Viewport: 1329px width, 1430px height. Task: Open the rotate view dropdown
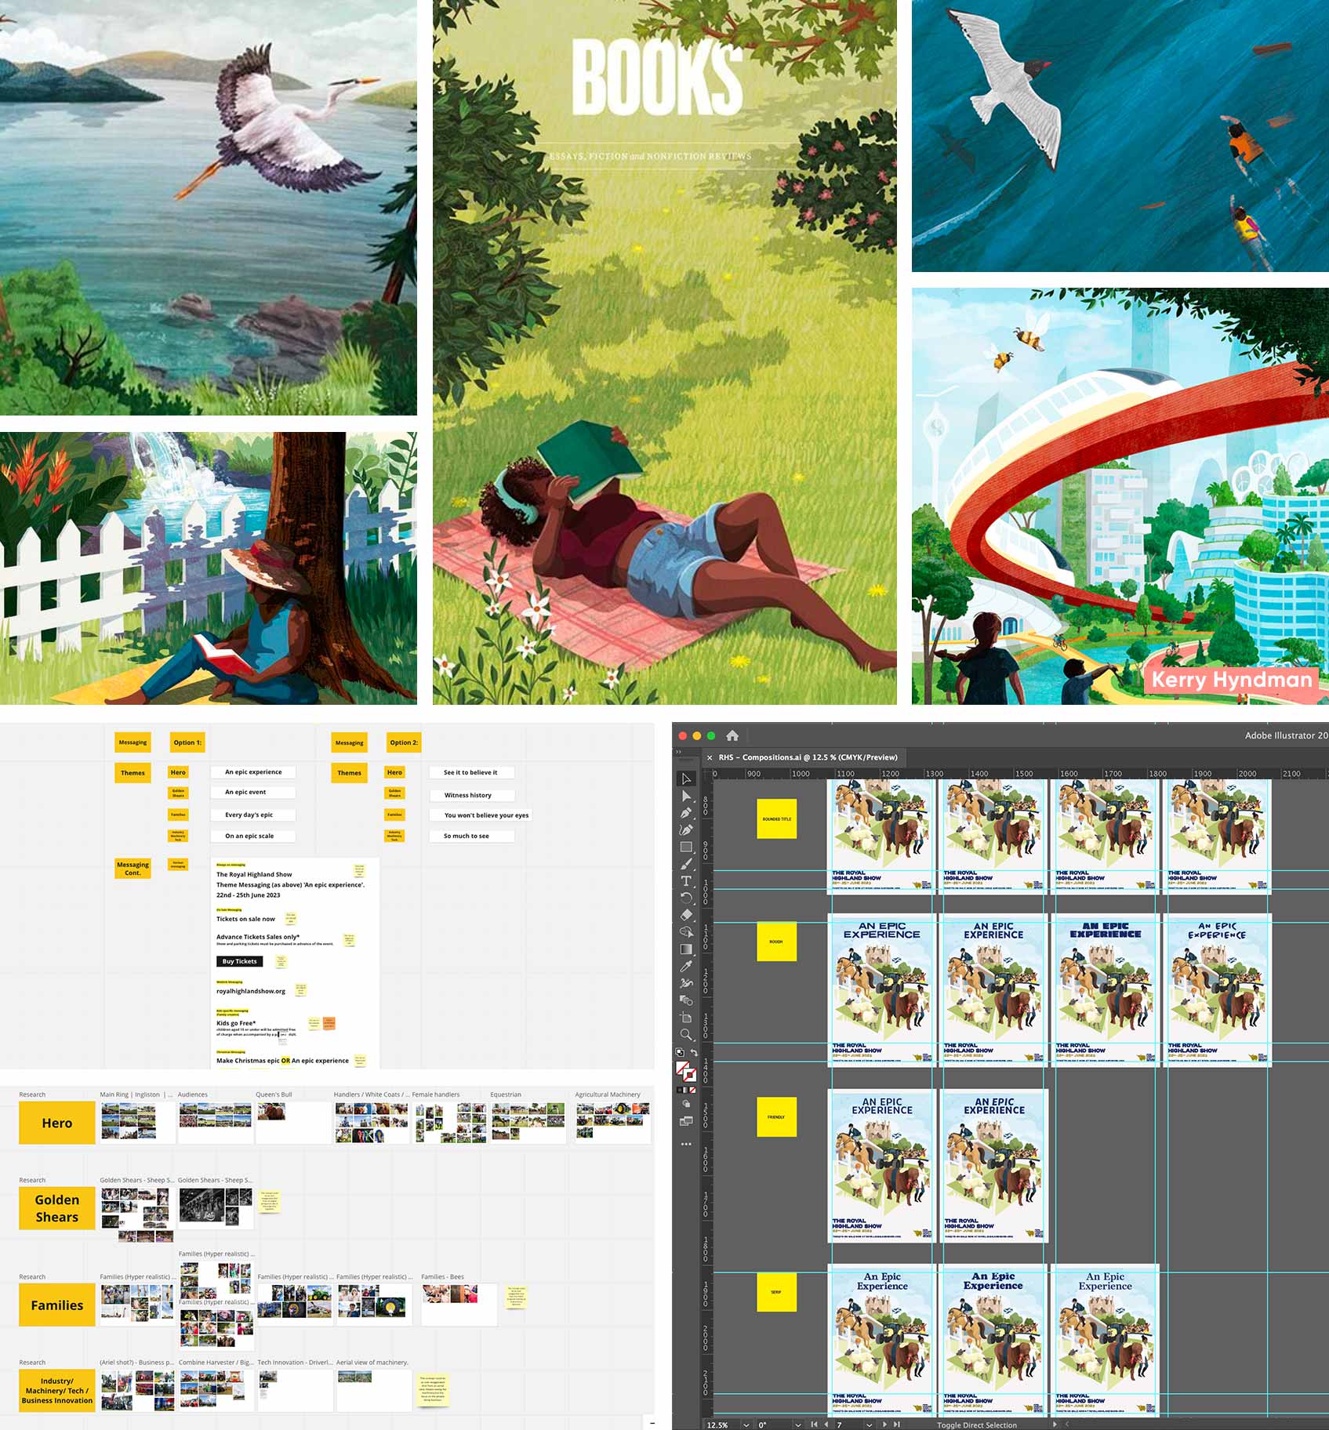797,1425
